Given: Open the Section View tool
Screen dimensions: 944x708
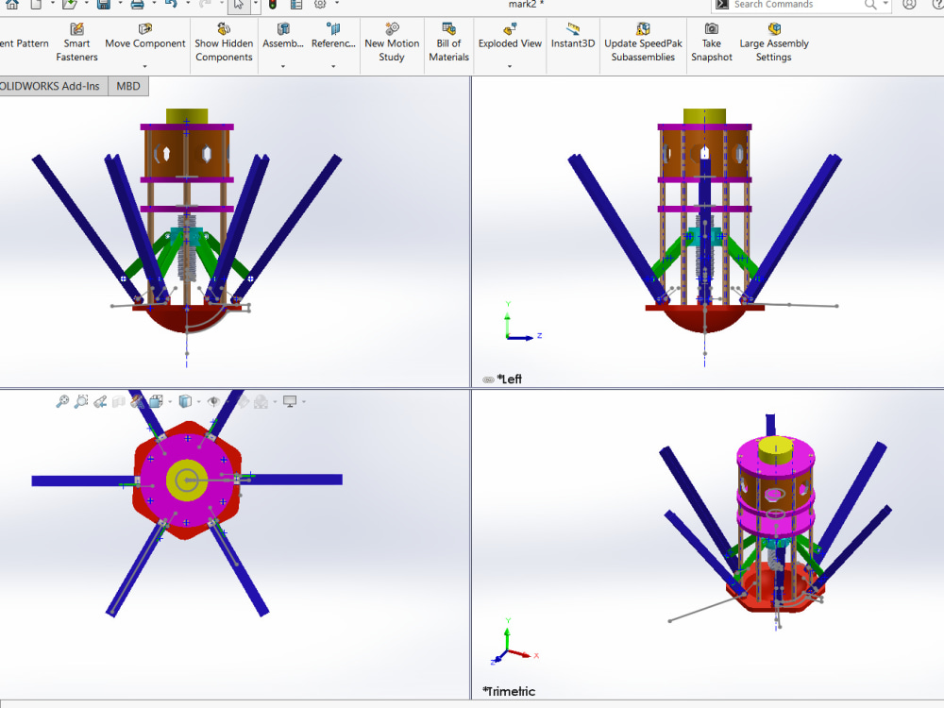Looking at the screenshot, I should [x=119, y=401].
